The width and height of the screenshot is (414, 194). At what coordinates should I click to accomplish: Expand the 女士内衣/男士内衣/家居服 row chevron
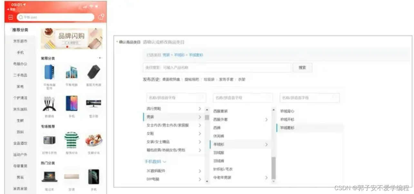pos(200,125)
